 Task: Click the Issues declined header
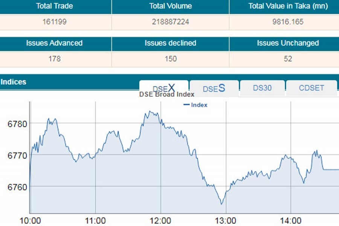(x=170, y=43)
